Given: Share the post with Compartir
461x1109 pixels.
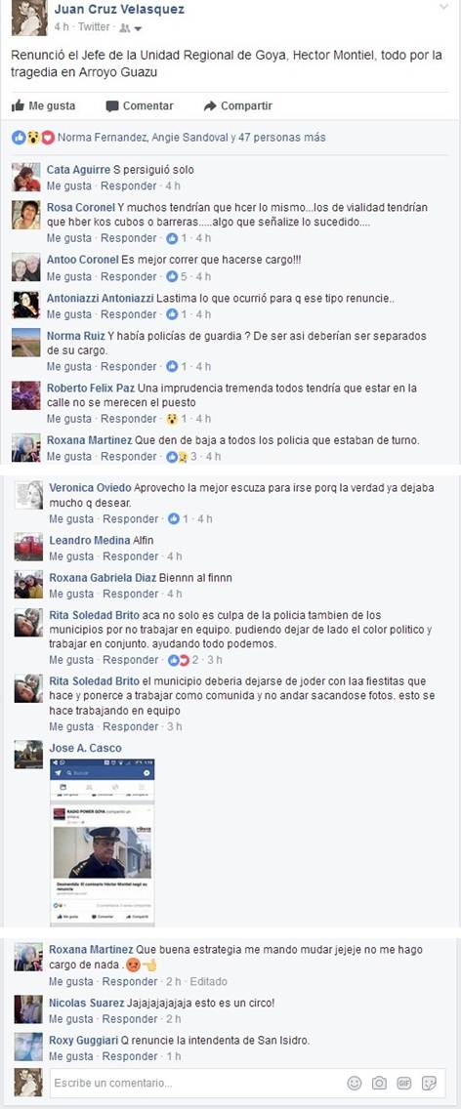Looking at the screenshot, I should pos(238,106).
